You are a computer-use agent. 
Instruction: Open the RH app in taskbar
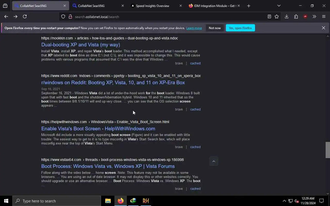pyautogui.click(x=146, y=201)
